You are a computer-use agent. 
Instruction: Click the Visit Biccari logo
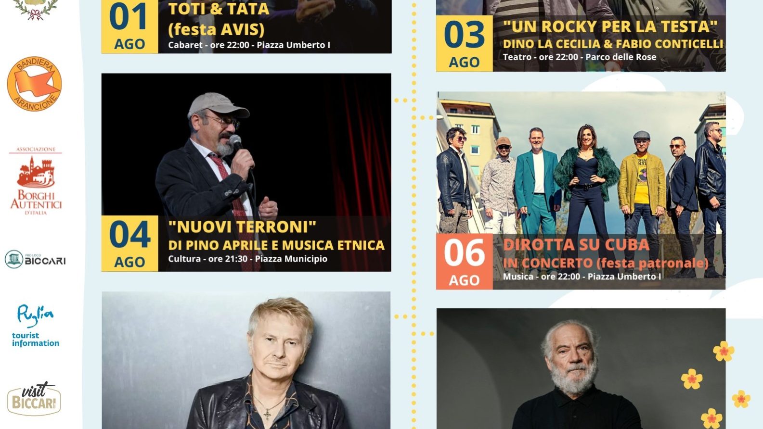34,399
